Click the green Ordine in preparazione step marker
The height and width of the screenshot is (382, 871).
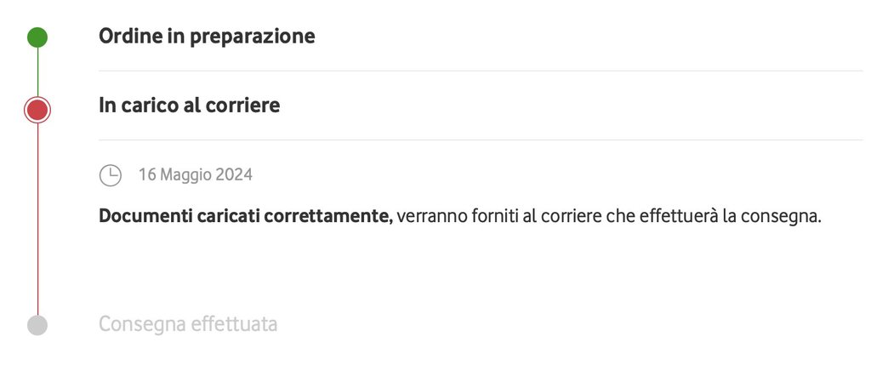37,37
